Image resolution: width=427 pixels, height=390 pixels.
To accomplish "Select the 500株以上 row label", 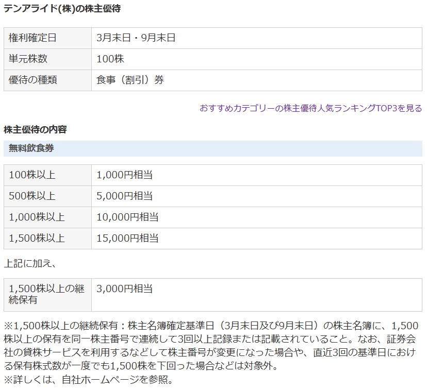I will (47, 196).
